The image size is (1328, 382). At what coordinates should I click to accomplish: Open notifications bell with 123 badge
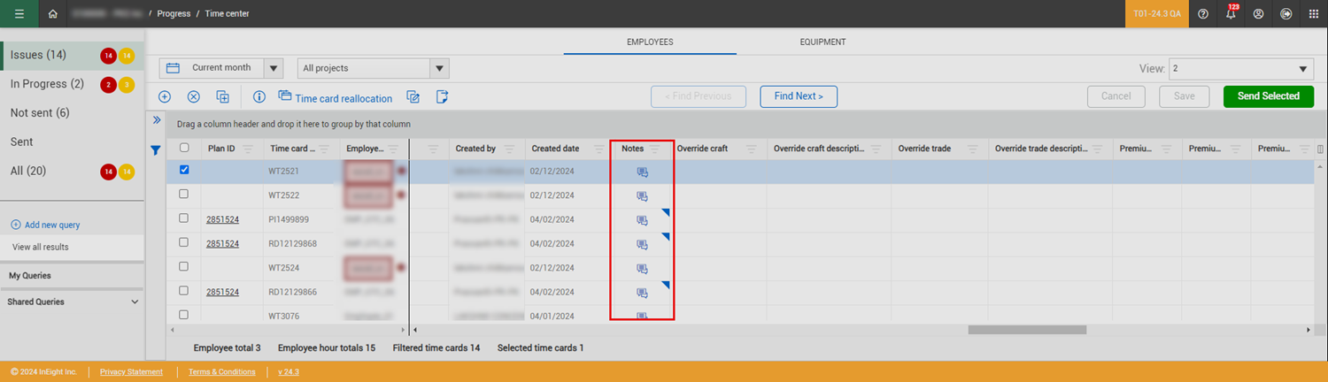[1231, 13]
